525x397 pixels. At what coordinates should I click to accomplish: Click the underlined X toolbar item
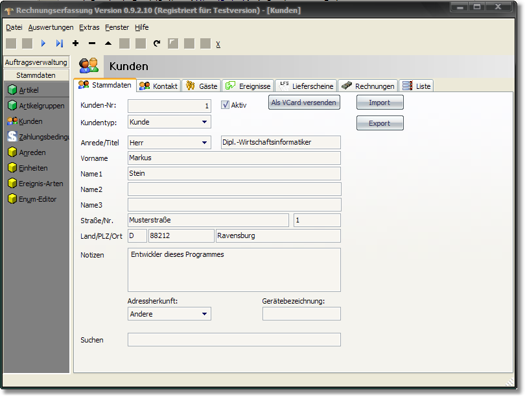point(218,44)
